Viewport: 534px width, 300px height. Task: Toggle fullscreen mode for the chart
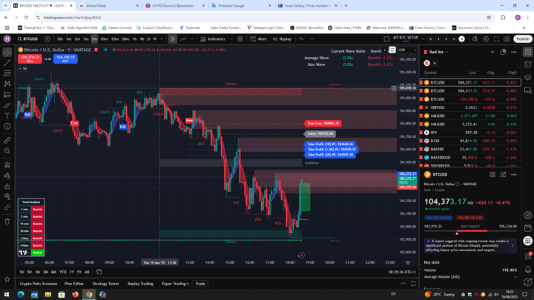(496, 39)
